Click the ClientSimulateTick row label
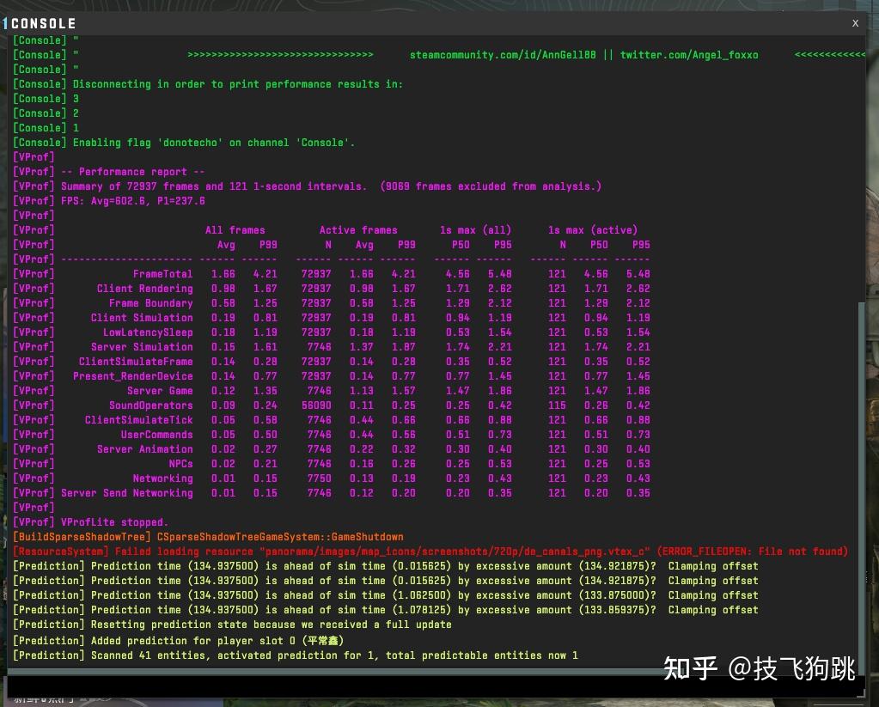This screenshot has height=707, width=879. click(x=138, y=419)
